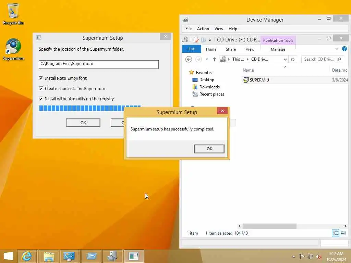Screen dimensions: 351x263
Task: Switch to the Explorer View ribbon tab
Action: point(250,49)
